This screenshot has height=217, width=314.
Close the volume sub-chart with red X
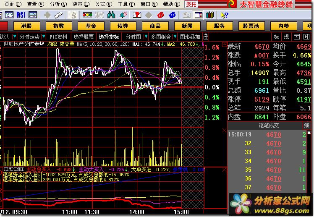tap(224, 131)
